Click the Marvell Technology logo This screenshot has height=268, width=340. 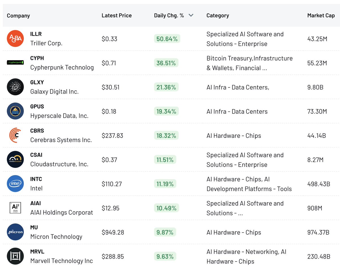[15, 256]
